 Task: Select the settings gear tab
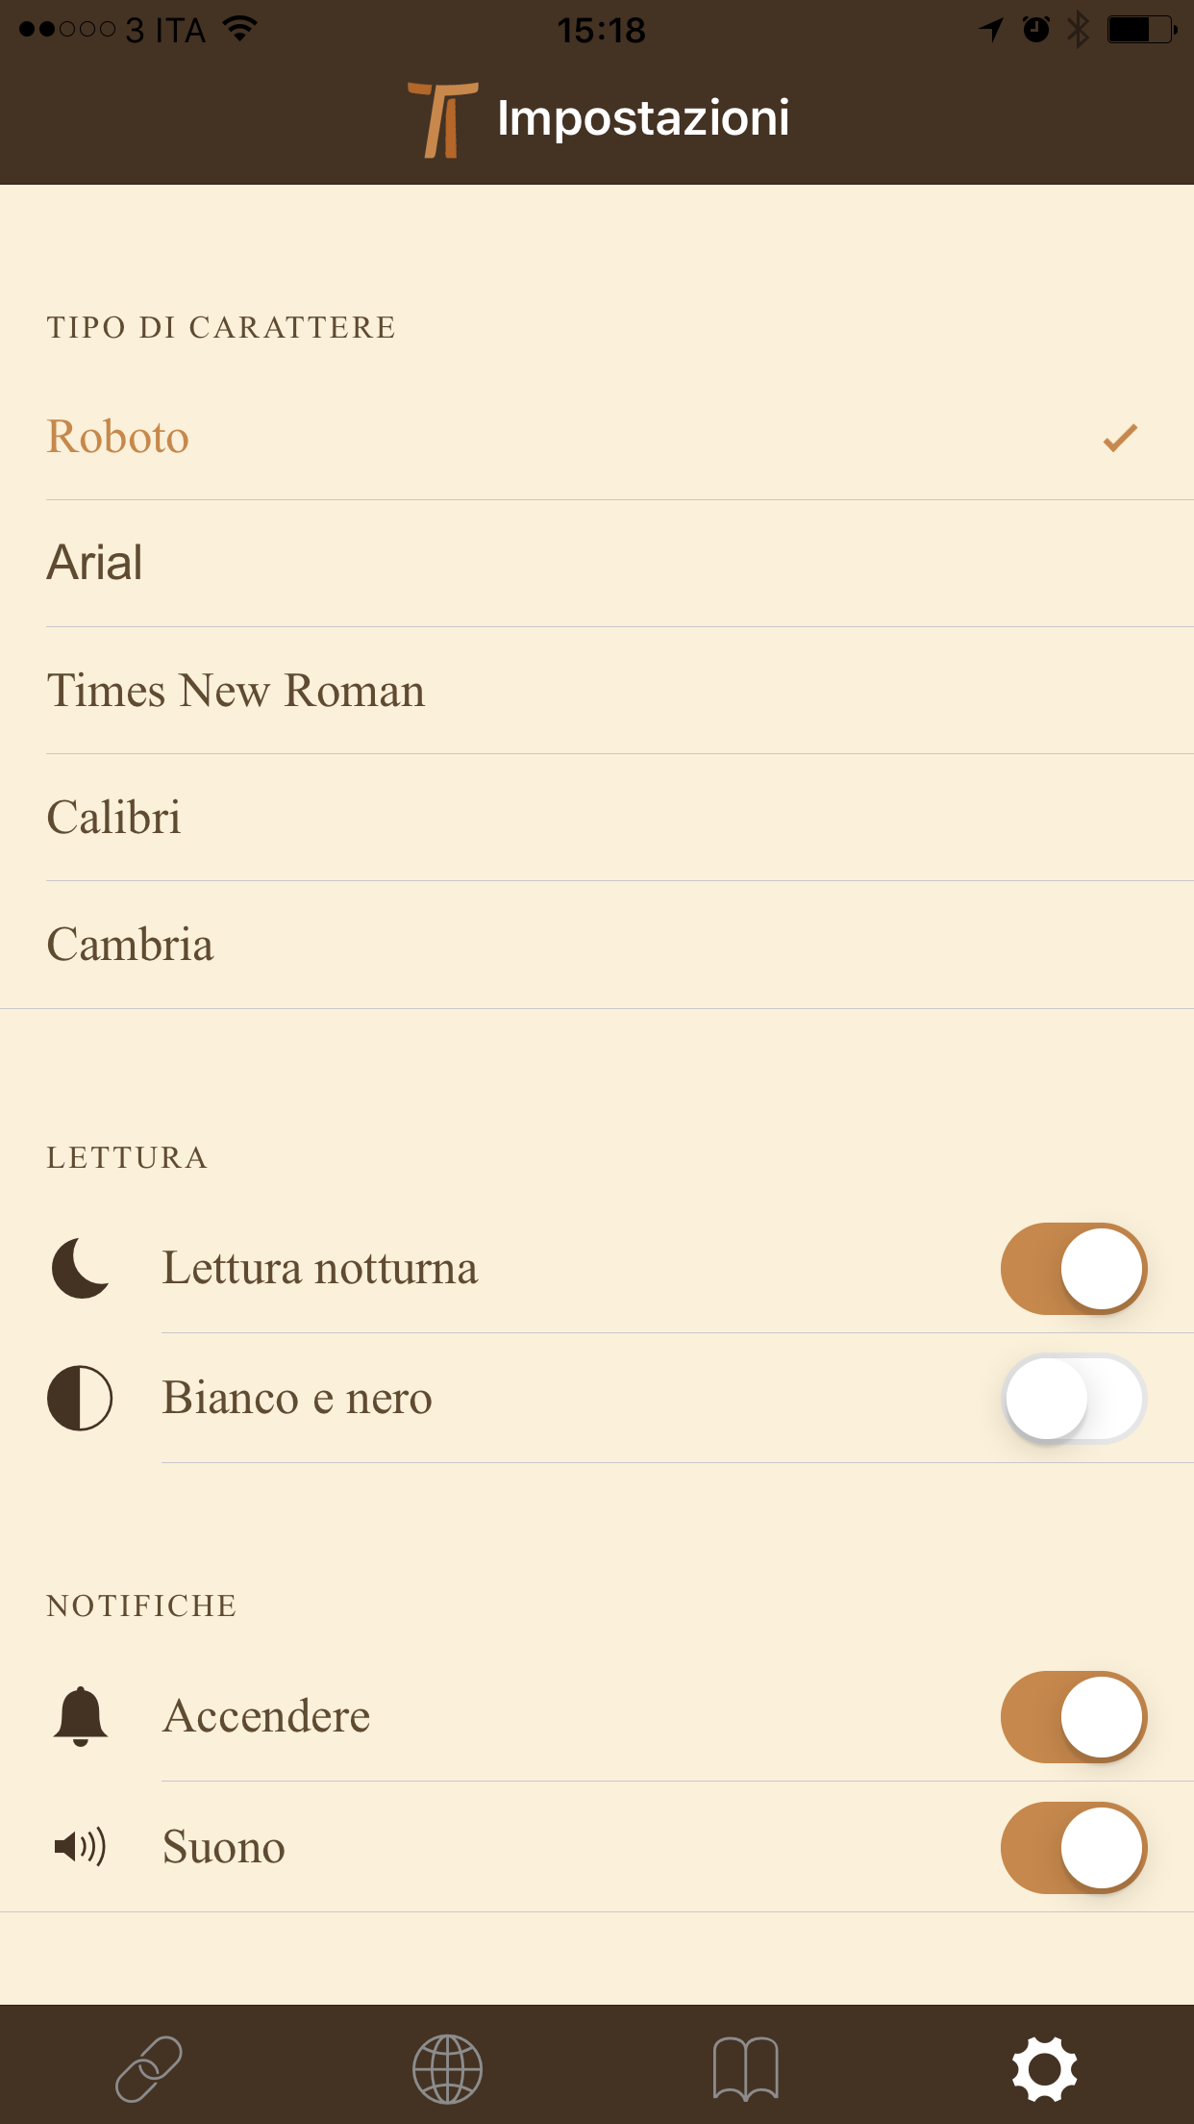(x=1044, y=2068)
